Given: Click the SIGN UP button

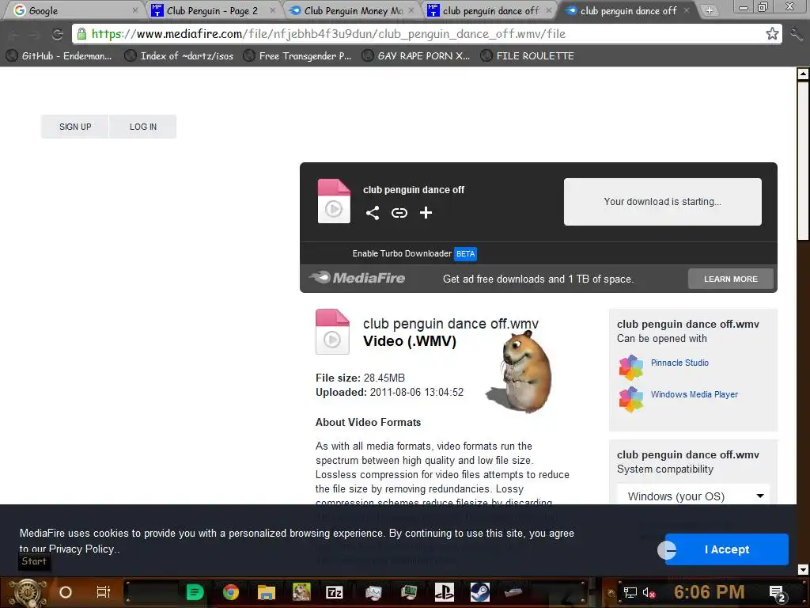Looking at the screenshot, I should point(75,127).
